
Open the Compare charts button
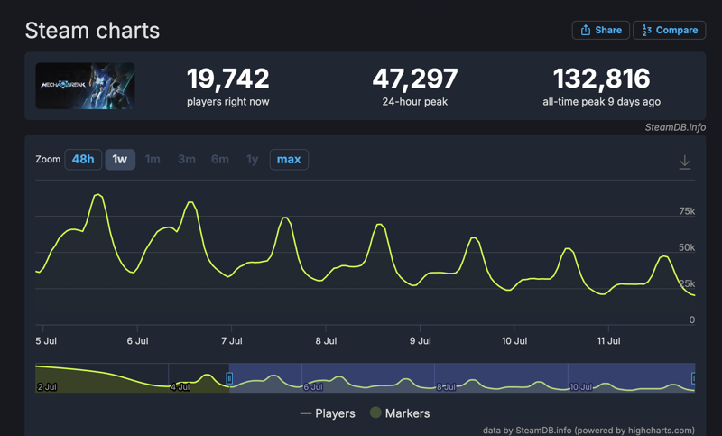tap(669, 31)
